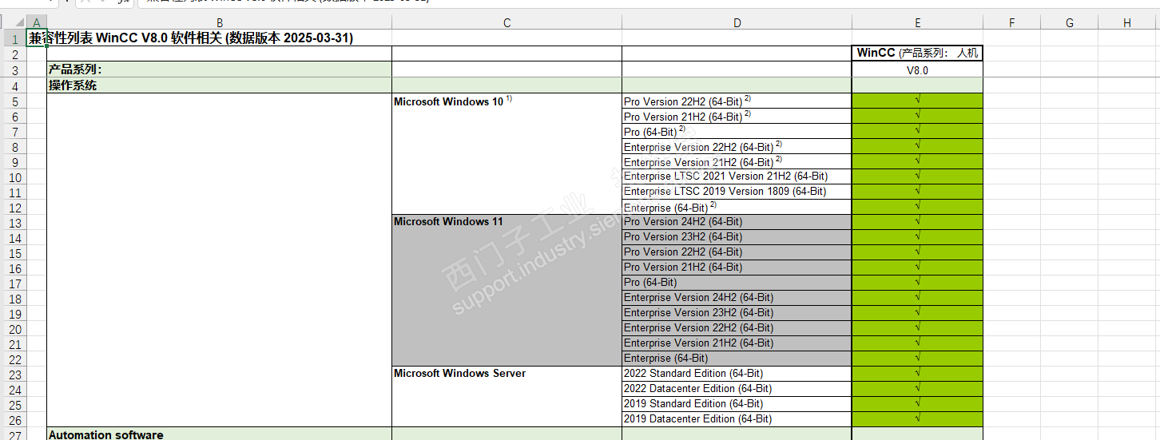
Task: Select column E header
Action: click(x=917, y=22)
